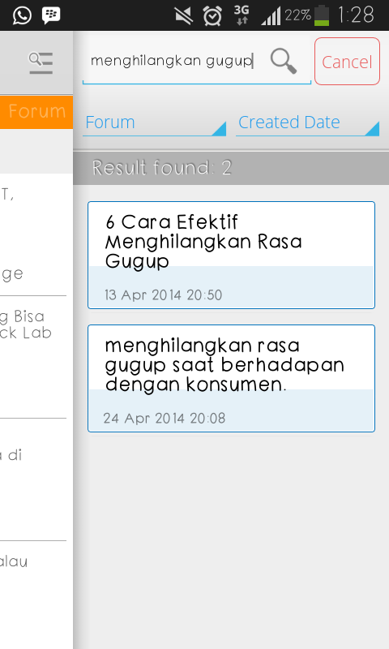Tap the muted sound status icon
389x649 pixels.
(x=183, y=15)
